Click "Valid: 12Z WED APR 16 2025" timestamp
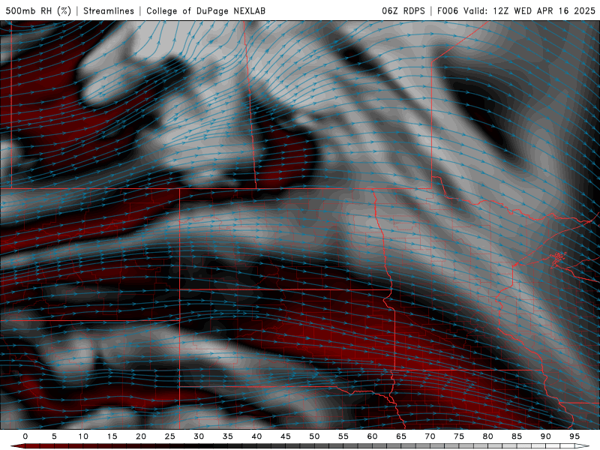This screenshot has width=600, height=450. tap(529, 10)
